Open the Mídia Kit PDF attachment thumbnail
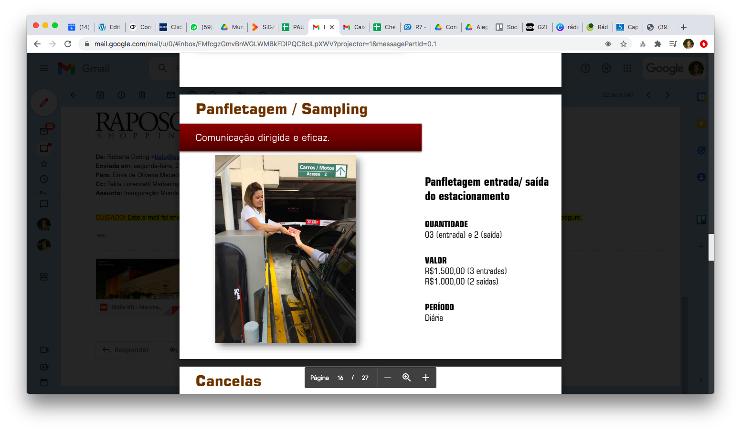This screenshot has height=432, width=741. click(138, 286)
